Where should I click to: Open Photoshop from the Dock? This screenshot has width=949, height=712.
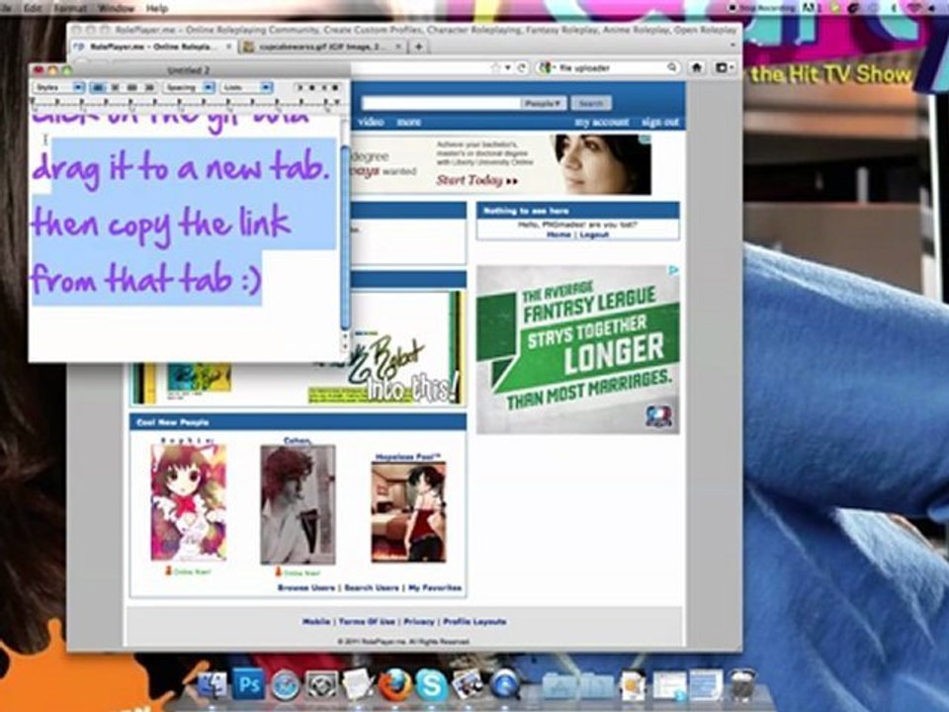248,686
